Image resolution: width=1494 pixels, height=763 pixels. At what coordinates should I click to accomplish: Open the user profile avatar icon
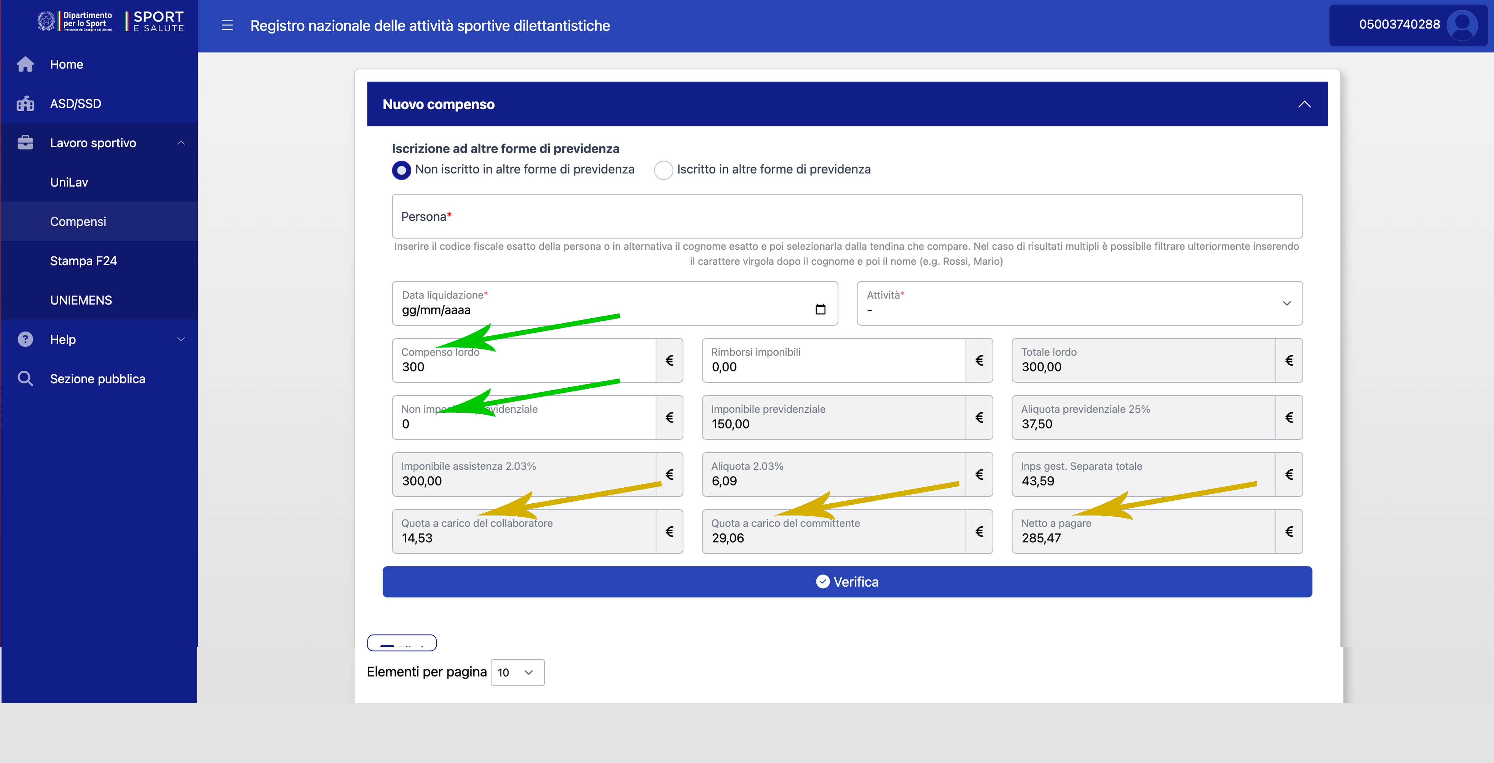coord(1462,26)
